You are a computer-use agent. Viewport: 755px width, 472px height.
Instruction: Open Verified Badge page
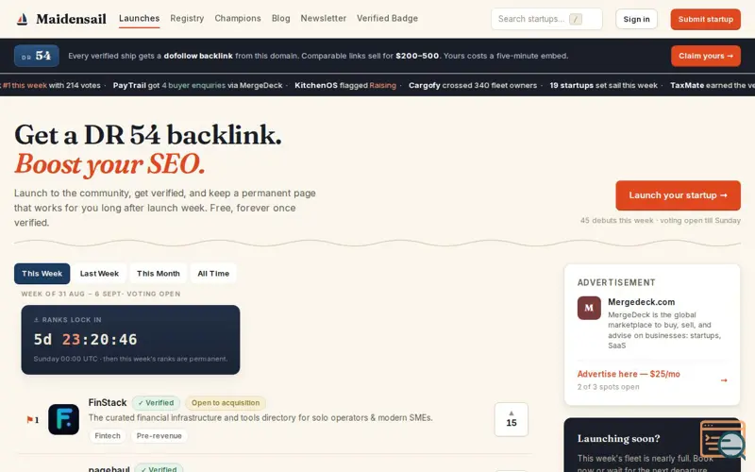[387, 18]
